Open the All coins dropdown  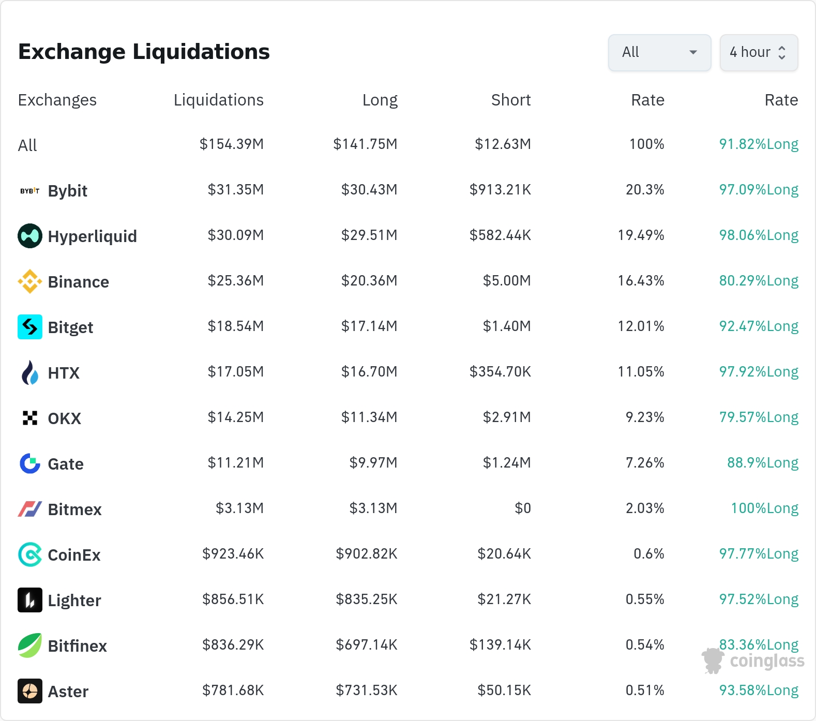point(659,52)
